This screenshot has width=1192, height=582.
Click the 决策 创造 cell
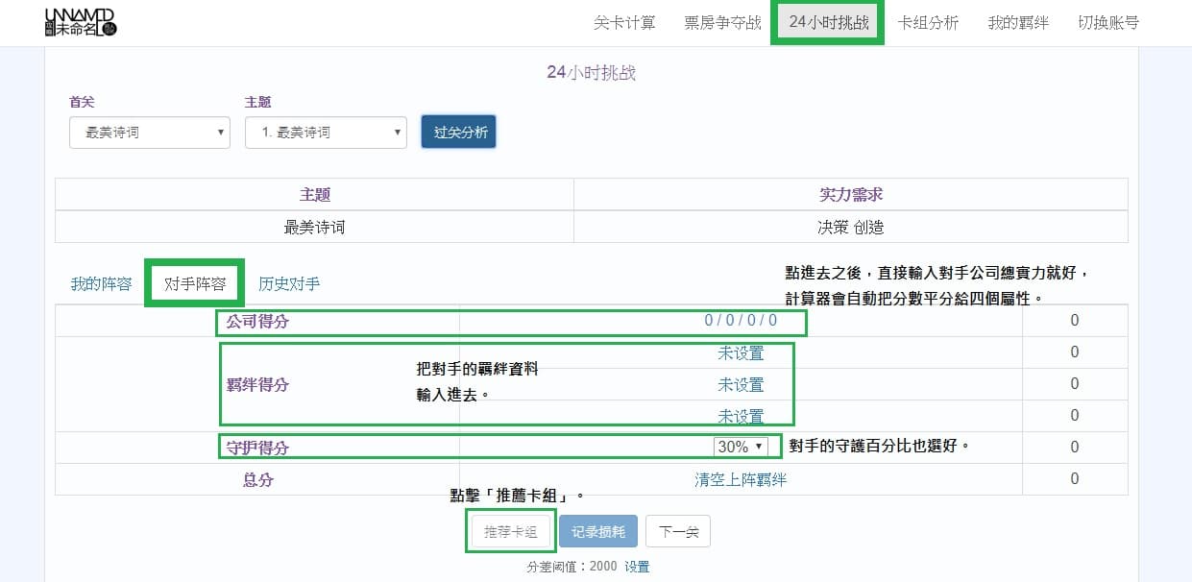click(x=851, y=228)
